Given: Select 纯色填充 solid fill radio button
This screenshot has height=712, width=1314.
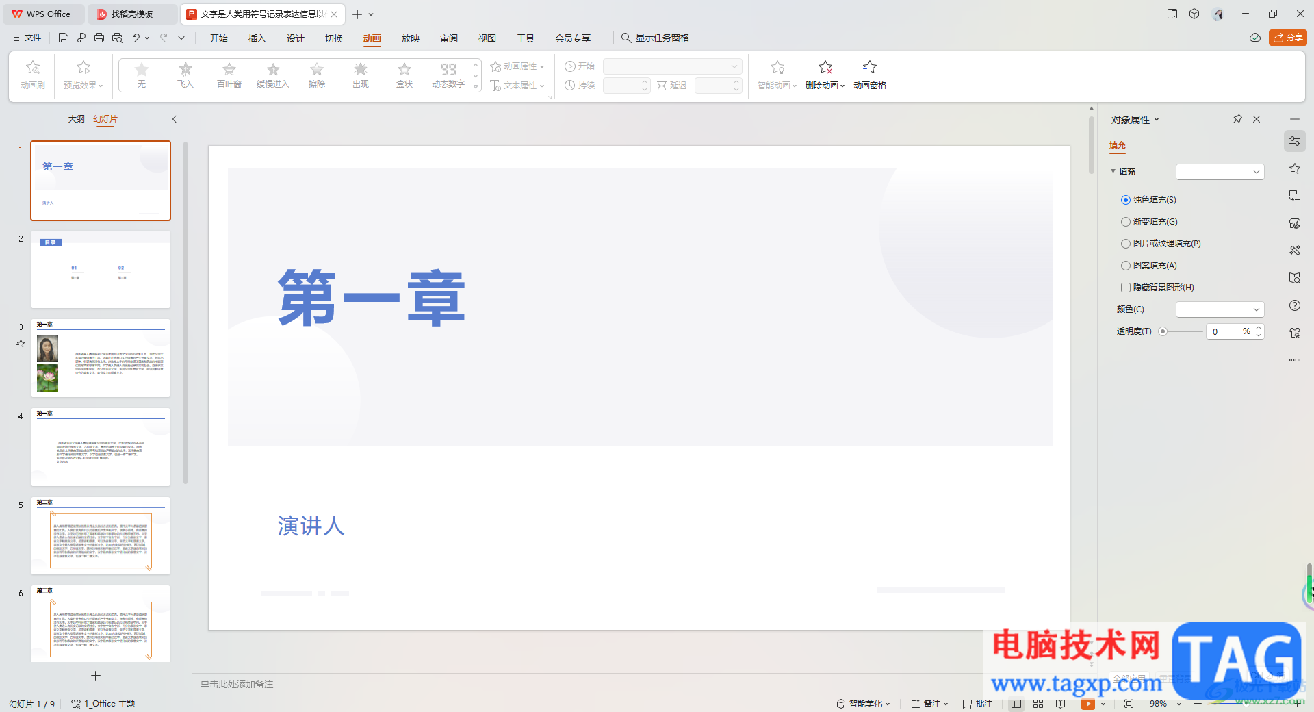Looking at the screenshot, I should pos(1126,200).
